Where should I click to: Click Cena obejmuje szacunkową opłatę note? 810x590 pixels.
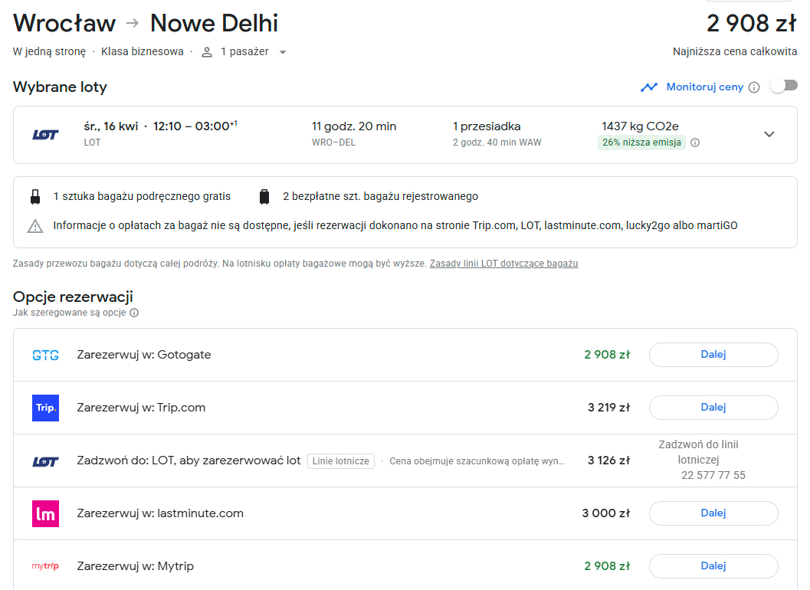tap(477, 461)
